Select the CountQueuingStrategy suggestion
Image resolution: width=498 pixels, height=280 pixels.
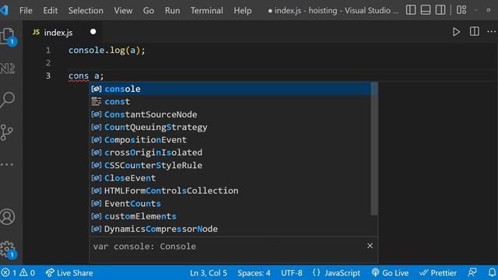230,127
